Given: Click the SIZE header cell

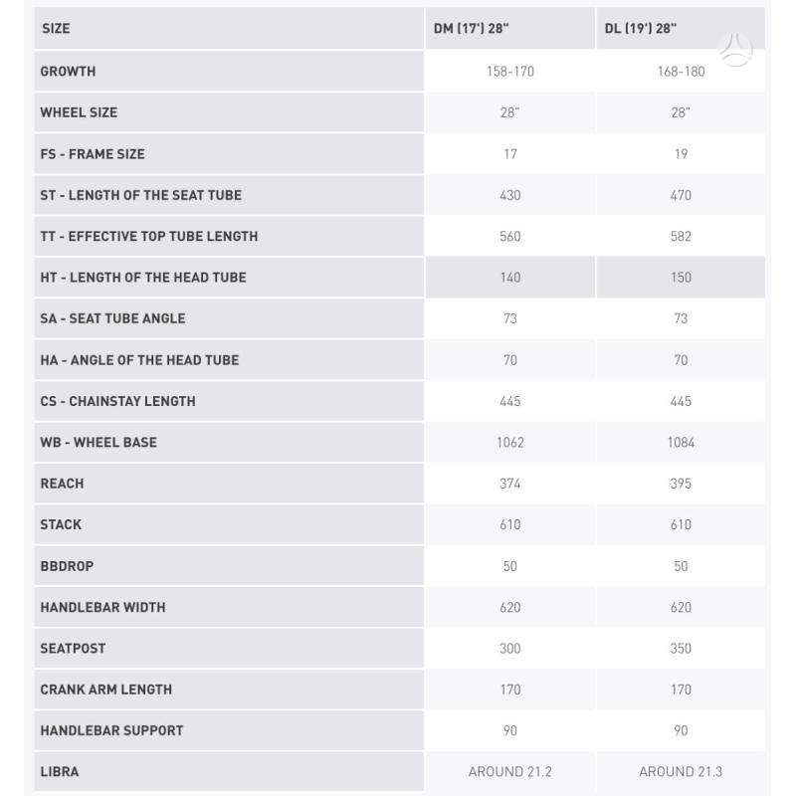Looking at the screenshot, I should (x=229, y=29).
